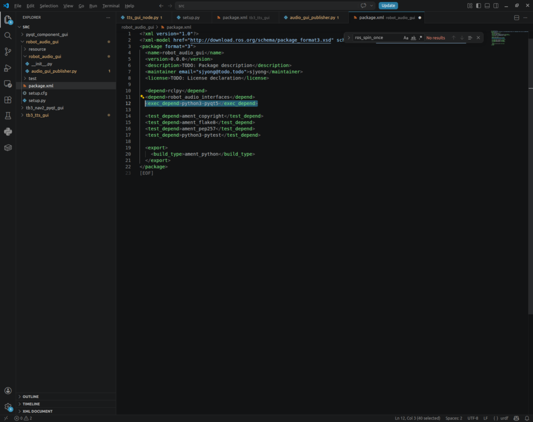Image resolution: width=533 pixels, height=422 pixels.
Task: Click UTF-8 encoding in status bar
Action: 473,418
